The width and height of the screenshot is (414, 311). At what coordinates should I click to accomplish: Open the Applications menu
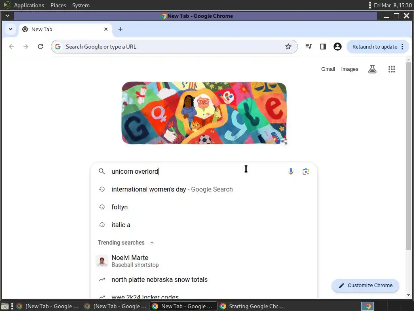(x=29, y=5)
